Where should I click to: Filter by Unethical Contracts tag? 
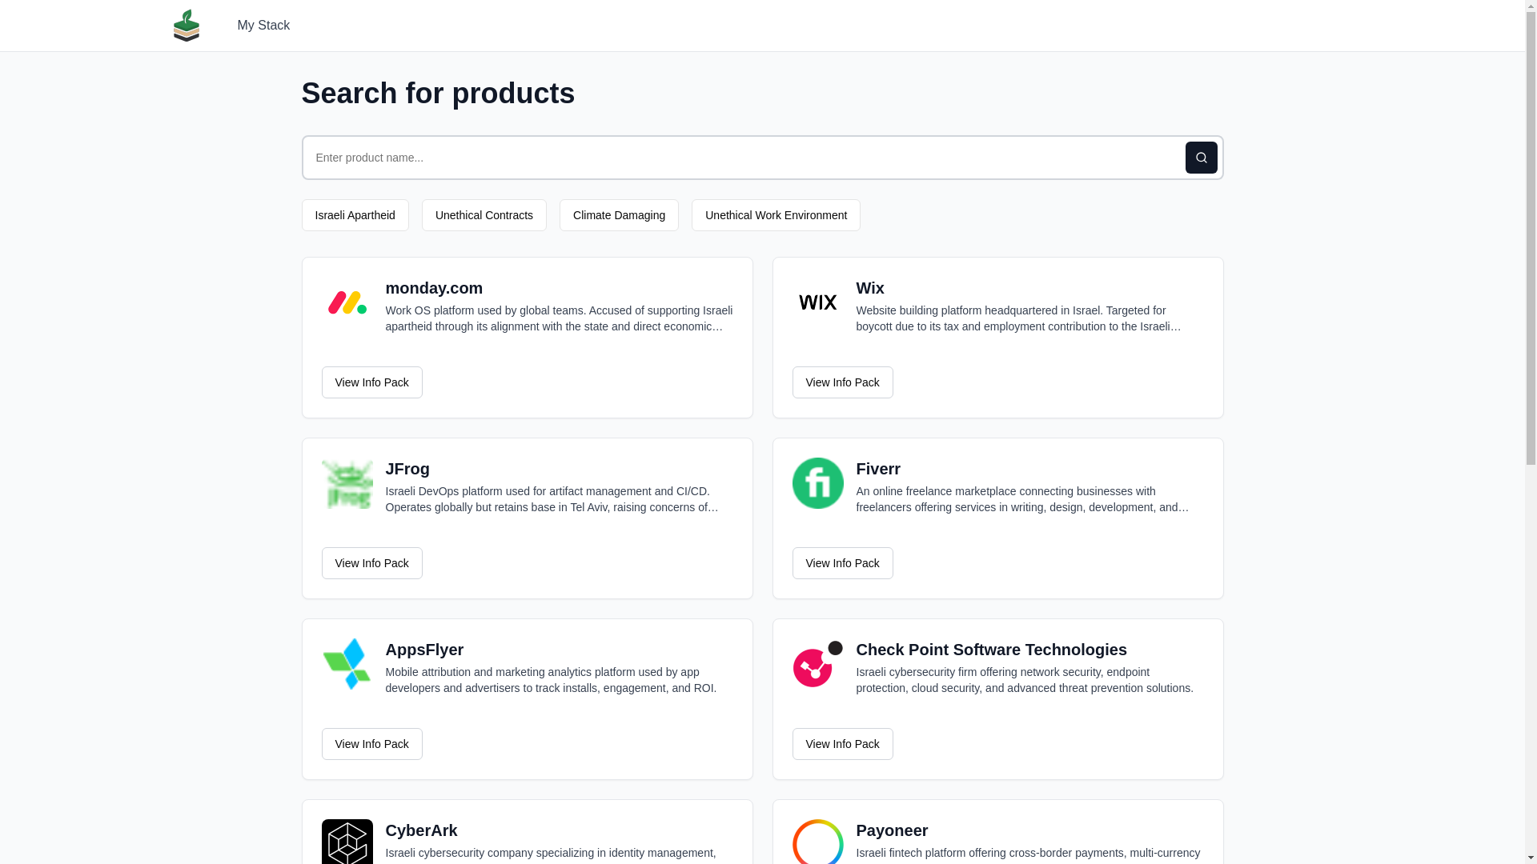tap(484, 215)
